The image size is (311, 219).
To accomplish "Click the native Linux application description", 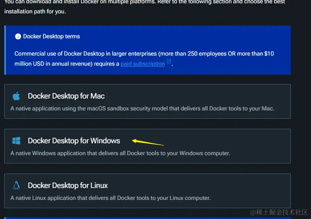I will 110,198.
